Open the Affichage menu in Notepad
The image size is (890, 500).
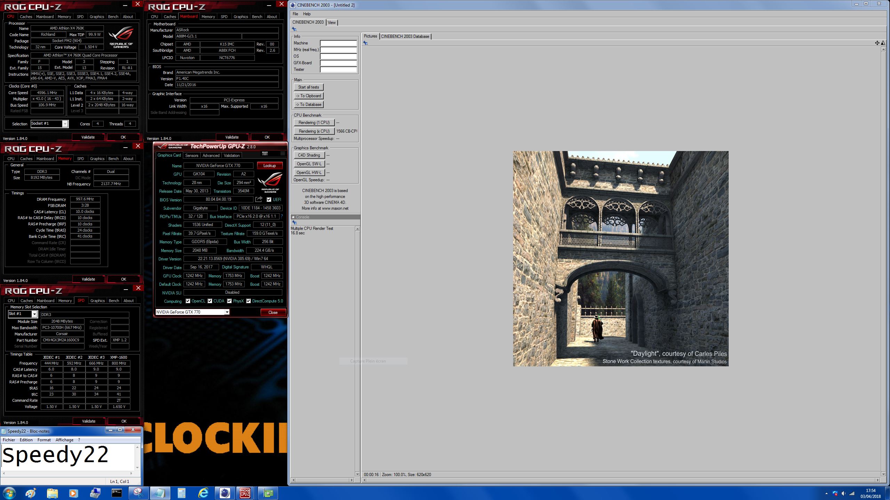click(65, 440)
